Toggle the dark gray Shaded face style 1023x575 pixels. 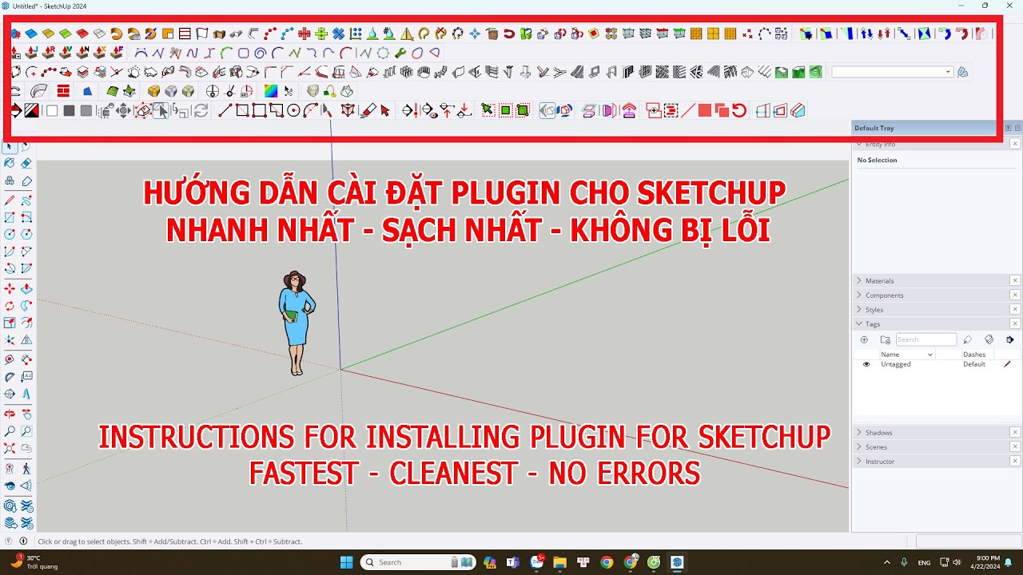click(x=69, y=111)
